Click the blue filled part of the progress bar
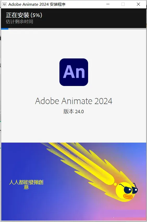 coord(5,29)
